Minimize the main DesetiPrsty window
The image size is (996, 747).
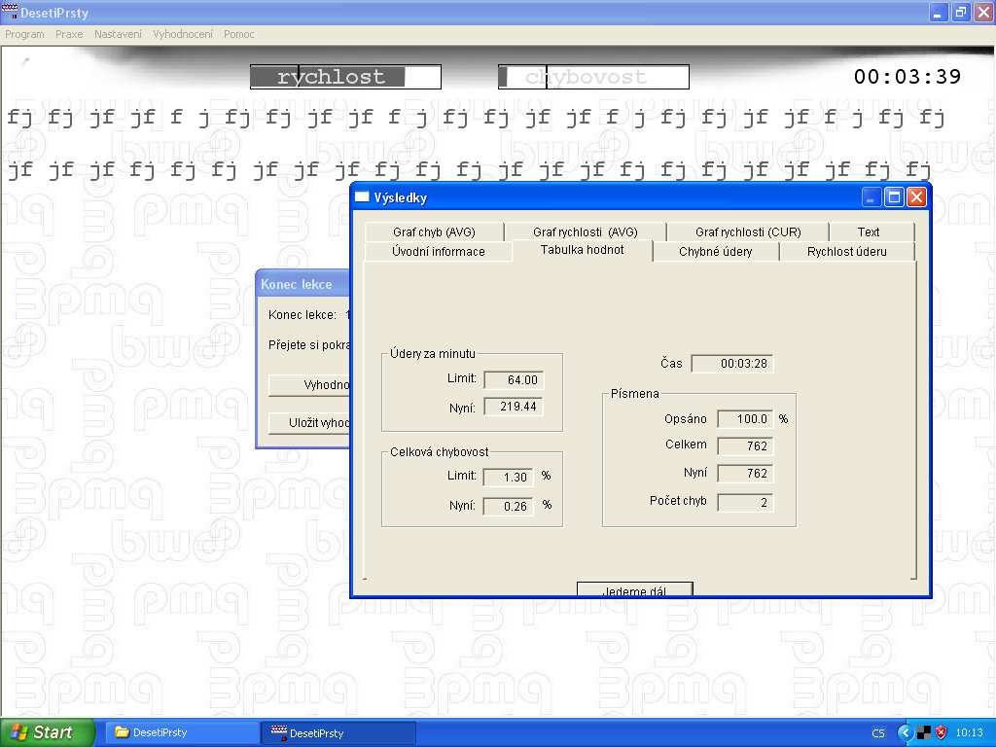tap(939, 12)
